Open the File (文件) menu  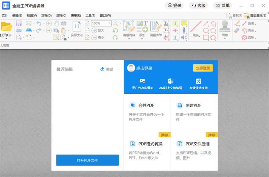point(5,15)
